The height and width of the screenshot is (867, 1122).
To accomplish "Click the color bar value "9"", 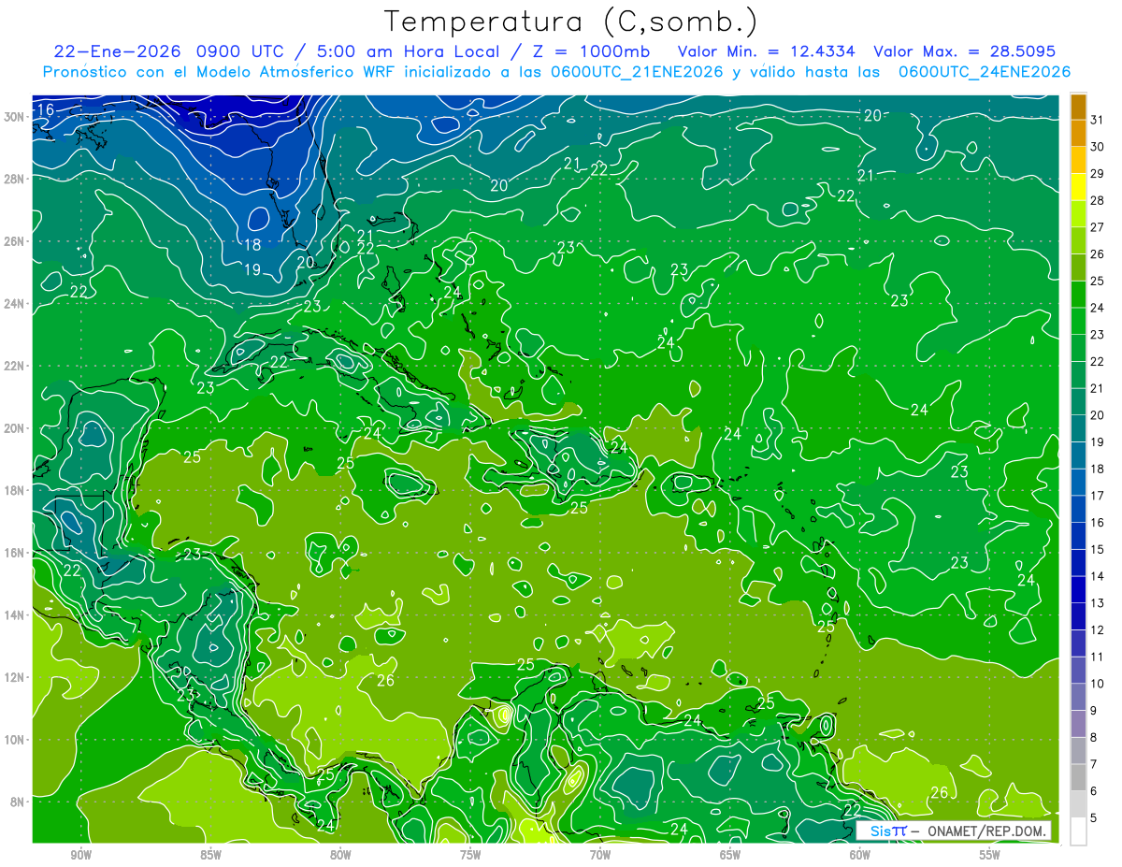I will tap(1094, 711).
